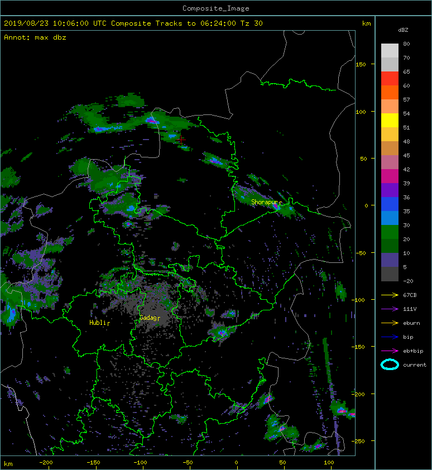Click the yellow 67CB legend arrow
Image resolution: width=432 pixels, height=470 pixels.
point(390,295)
